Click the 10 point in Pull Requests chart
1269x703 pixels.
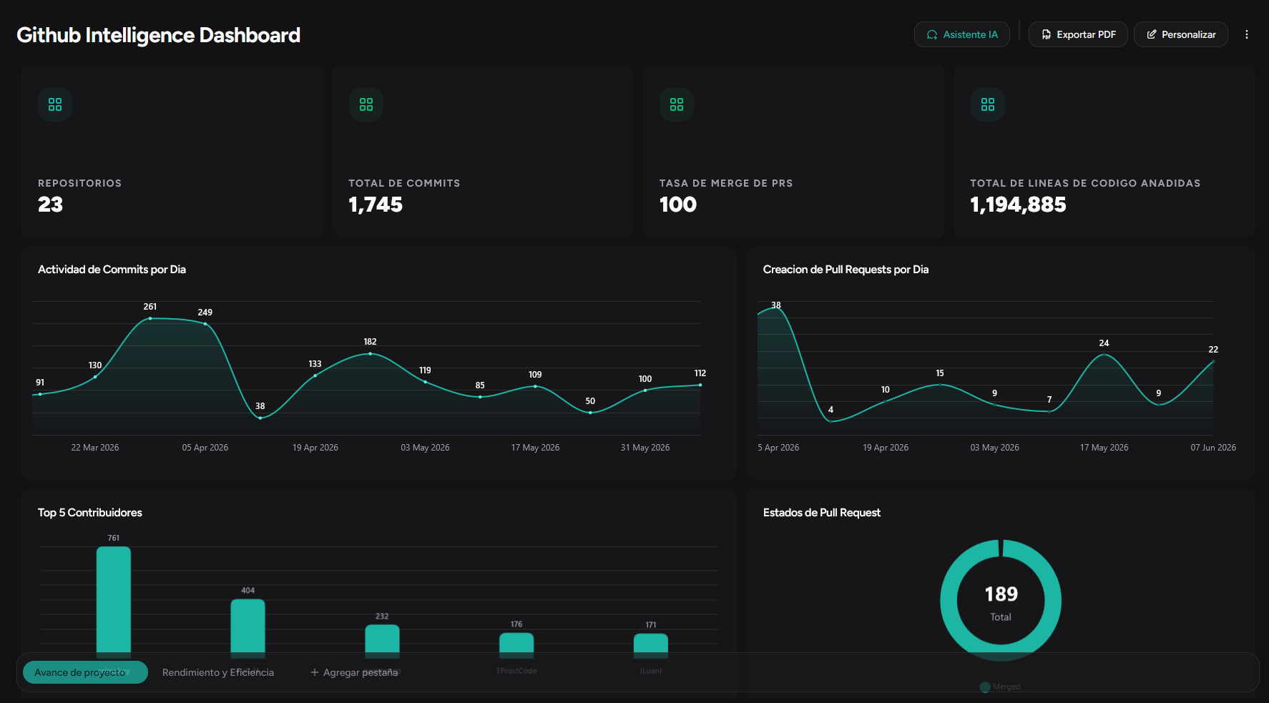coord(886,401)
